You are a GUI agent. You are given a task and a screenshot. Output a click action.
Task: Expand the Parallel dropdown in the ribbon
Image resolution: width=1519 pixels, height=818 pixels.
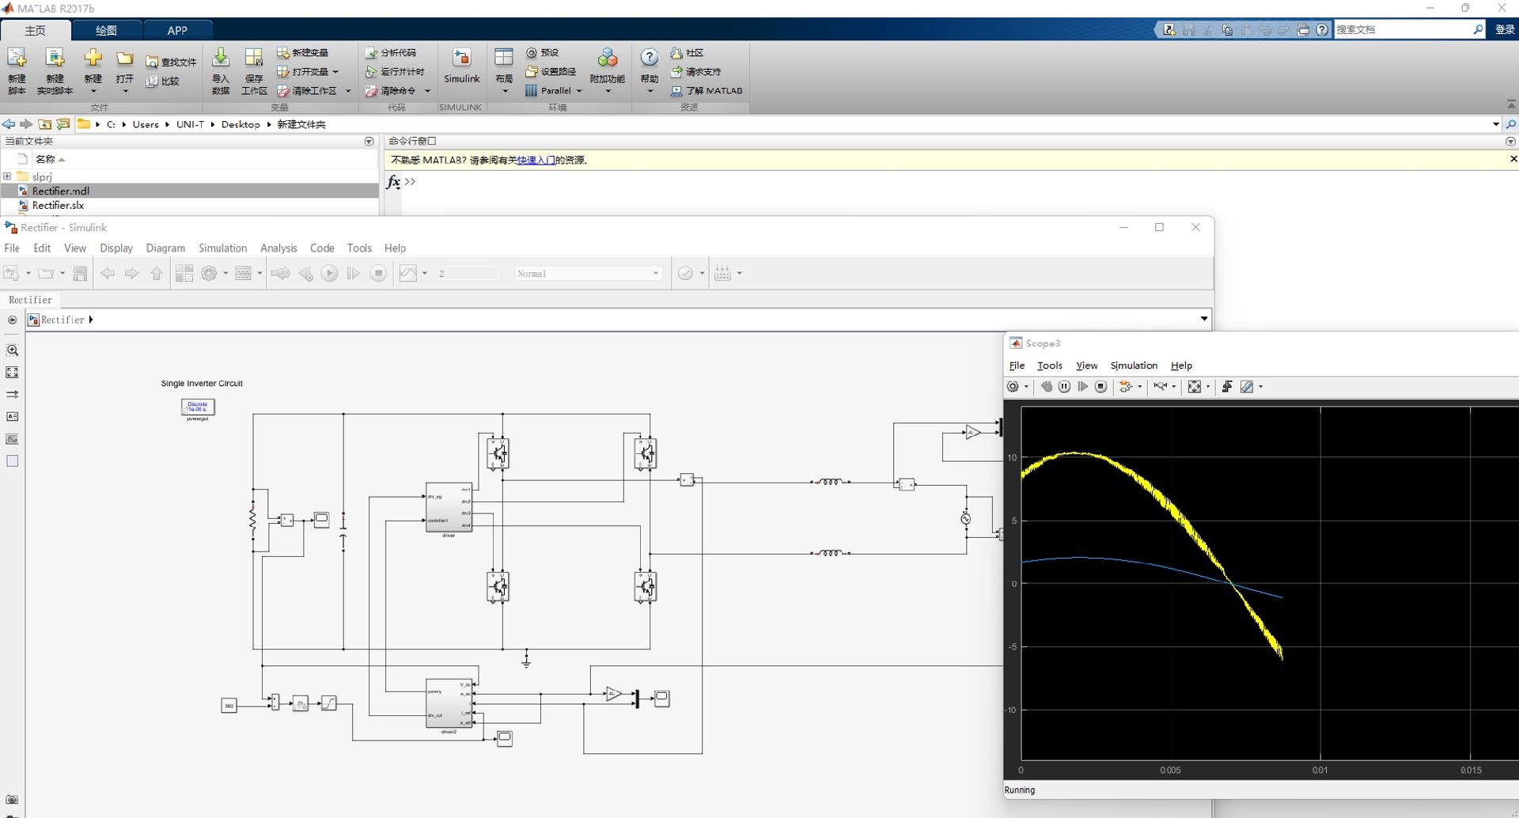point(579,91)
